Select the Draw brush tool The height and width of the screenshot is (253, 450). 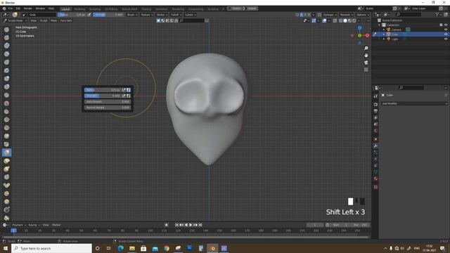pos(6,30)
